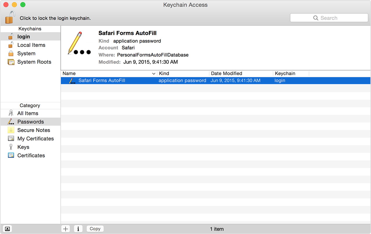The height and width of the screenshot is (234, 371).
Task: Sort the list by Name column
Action: click(x=109, y=73)
